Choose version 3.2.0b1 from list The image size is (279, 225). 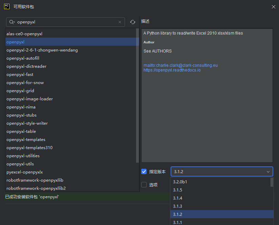[220, 182]
